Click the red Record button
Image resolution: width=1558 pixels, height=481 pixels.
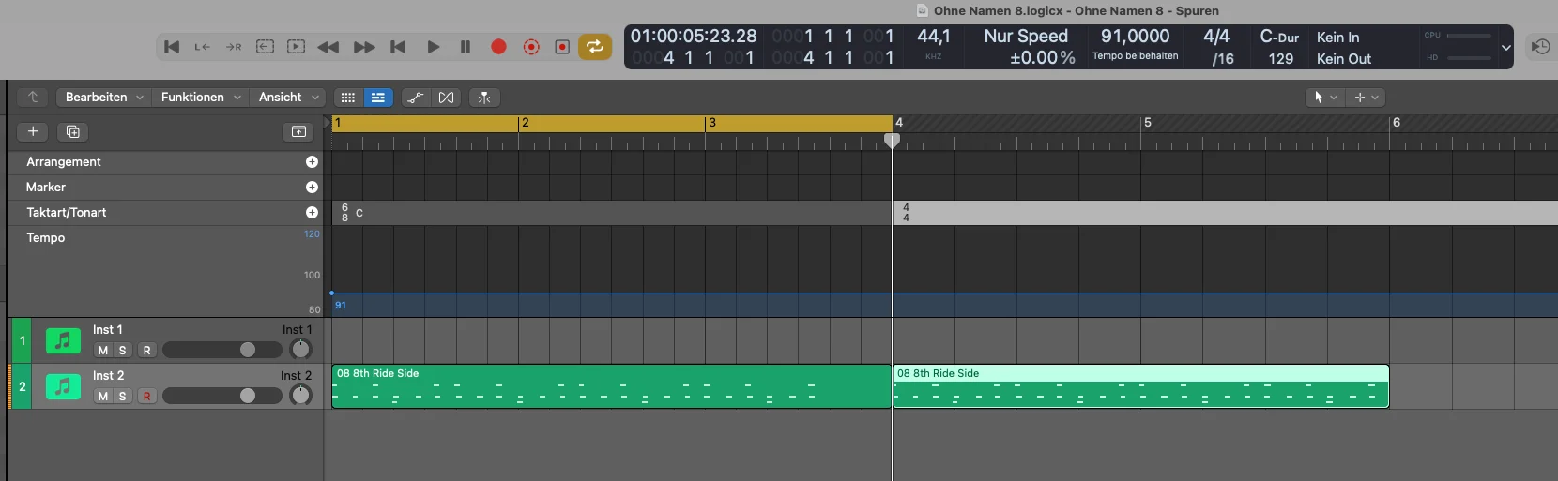[498, 47]
